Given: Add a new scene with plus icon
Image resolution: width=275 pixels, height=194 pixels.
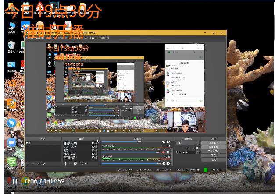Looking at the screenshot, I should point(28,163).
